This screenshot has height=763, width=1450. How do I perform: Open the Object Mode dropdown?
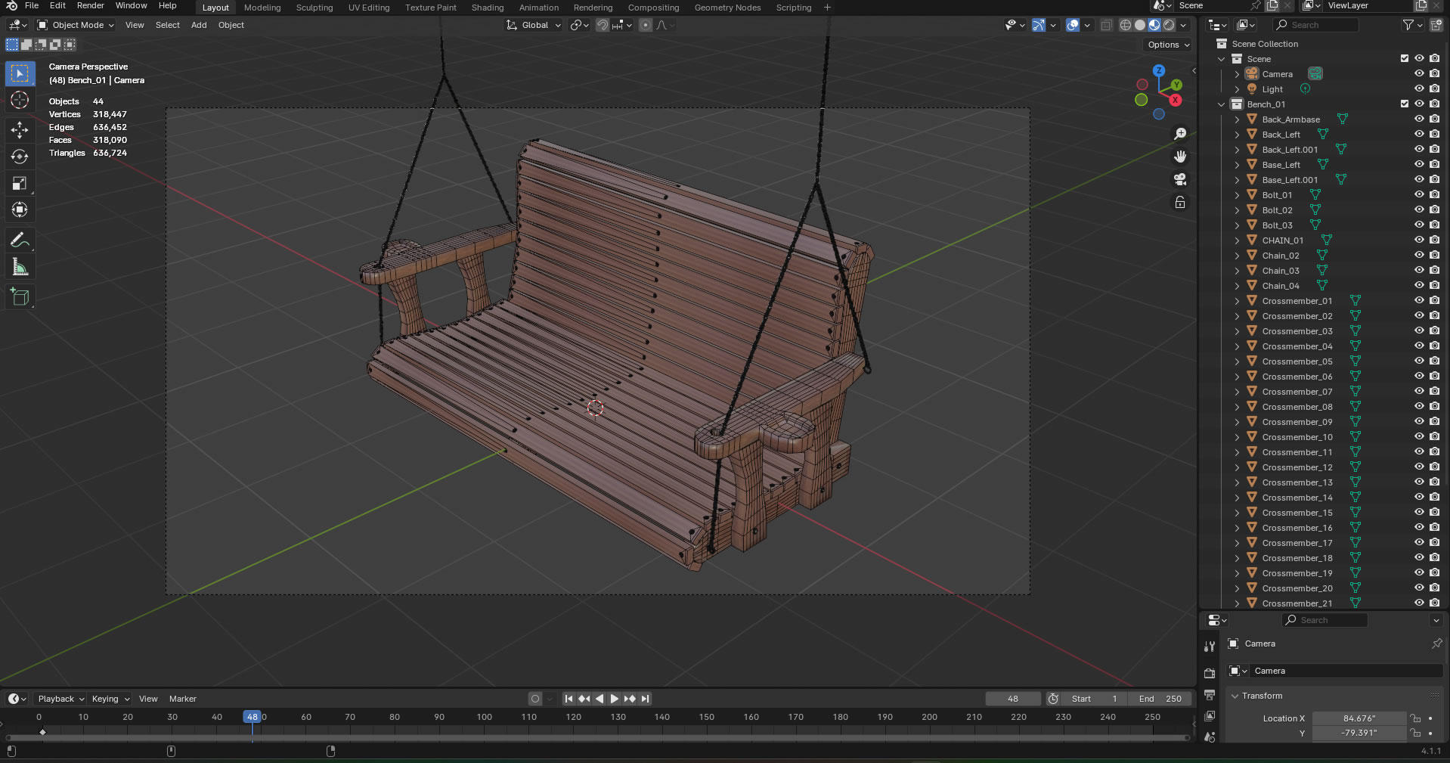click(76, 25)
